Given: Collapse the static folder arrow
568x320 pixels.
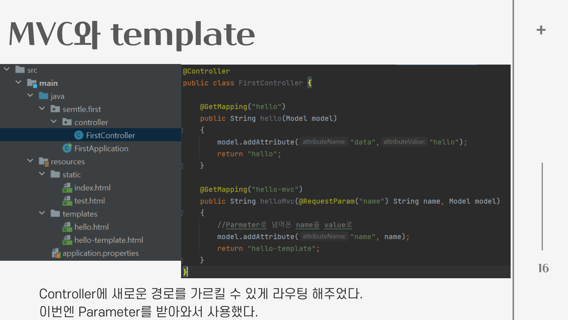Looking at the screenshot, I should (42, 174).
